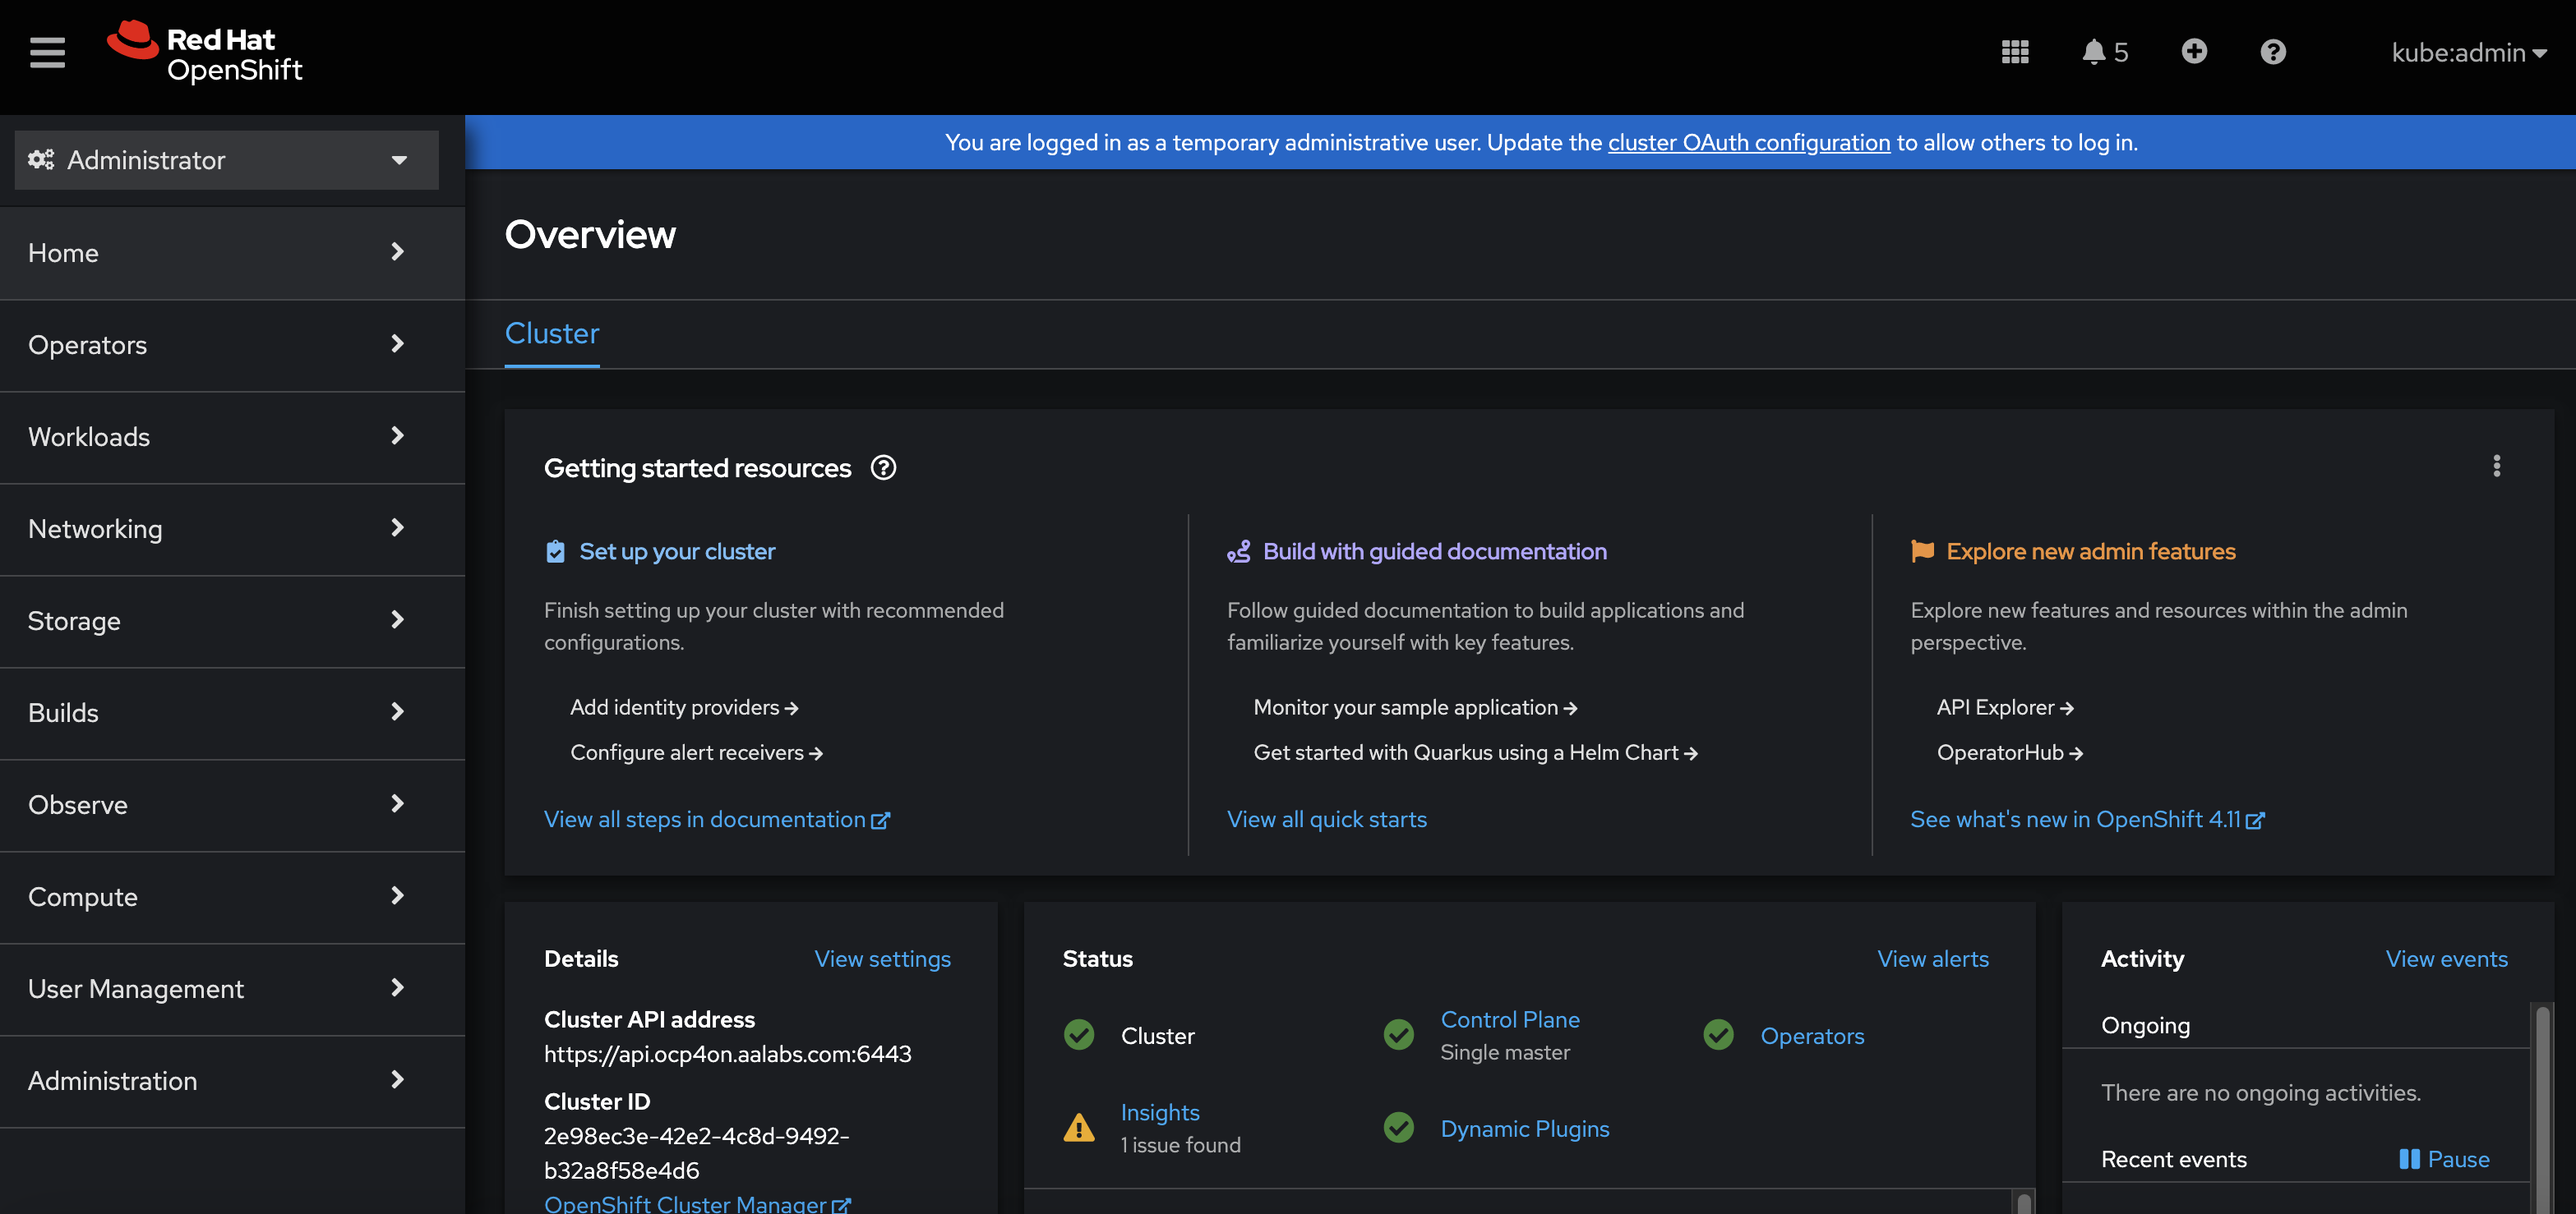Open See what's new in OpenShift 4.11
2576x1214 pixels.
[2088, 819]
